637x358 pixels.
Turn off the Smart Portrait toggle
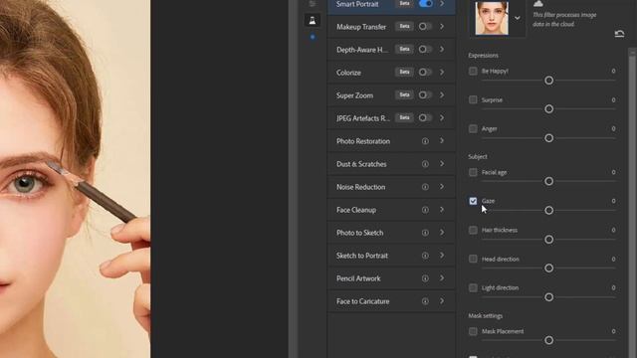pos(425,4)
